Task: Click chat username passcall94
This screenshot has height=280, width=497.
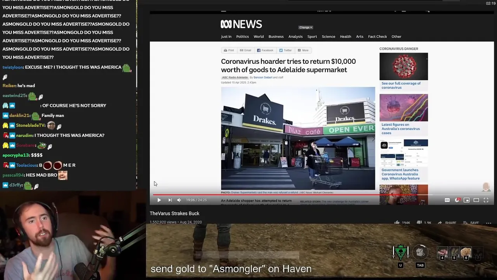Action: tap(13, 175)
